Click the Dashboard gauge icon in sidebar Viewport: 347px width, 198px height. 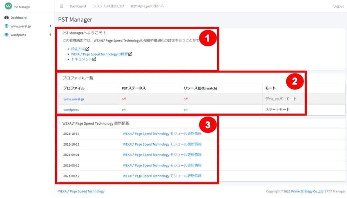6,18
